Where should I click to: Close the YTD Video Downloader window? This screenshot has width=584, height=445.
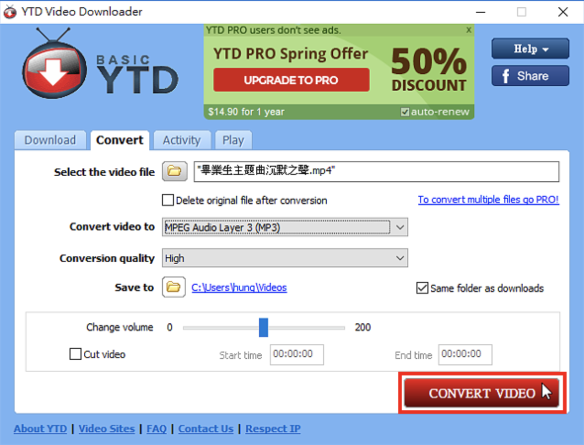click(x=563, y=12)
